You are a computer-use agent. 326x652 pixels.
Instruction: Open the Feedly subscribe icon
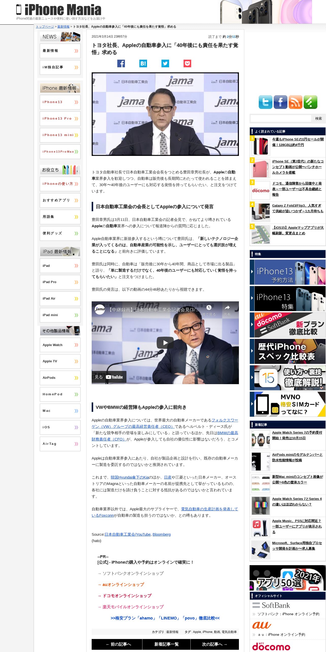[x=310, y=102]
